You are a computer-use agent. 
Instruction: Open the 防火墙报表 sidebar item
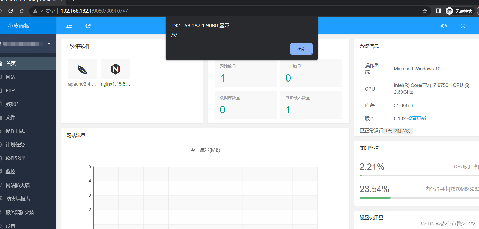coord(28,199)
